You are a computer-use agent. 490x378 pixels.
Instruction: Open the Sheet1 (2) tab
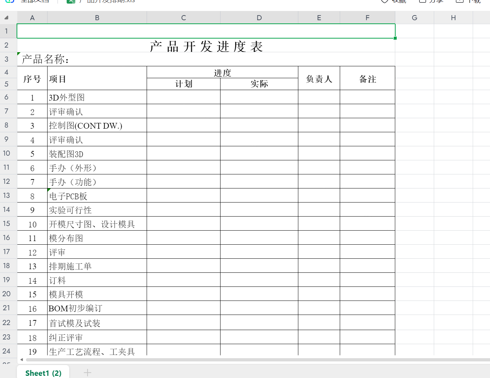(43, 373)
